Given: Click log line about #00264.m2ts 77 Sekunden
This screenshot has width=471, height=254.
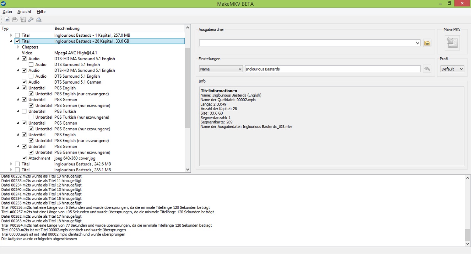Looking at the screenshot, I should 107,225.
